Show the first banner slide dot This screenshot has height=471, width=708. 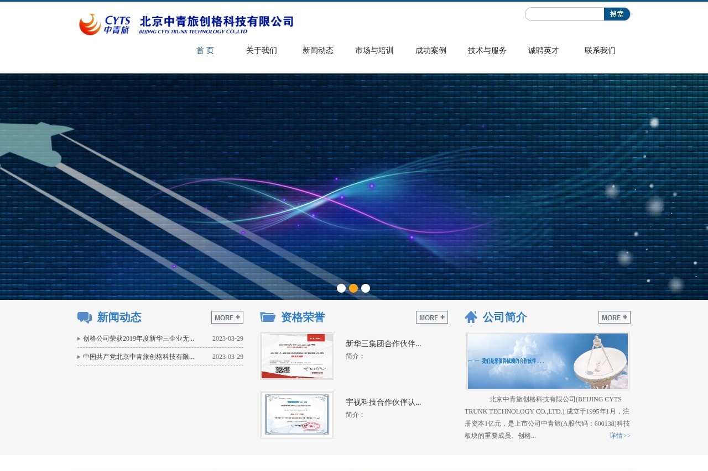[341, 288]
